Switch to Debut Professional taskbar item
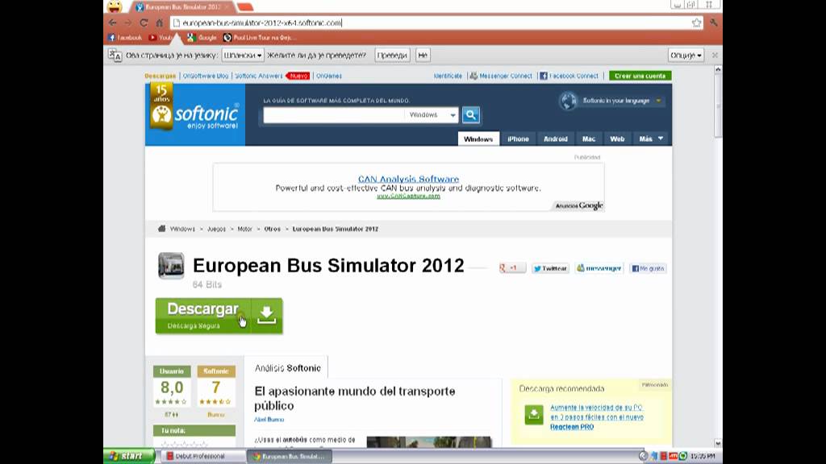 click(x=202, y=456)
